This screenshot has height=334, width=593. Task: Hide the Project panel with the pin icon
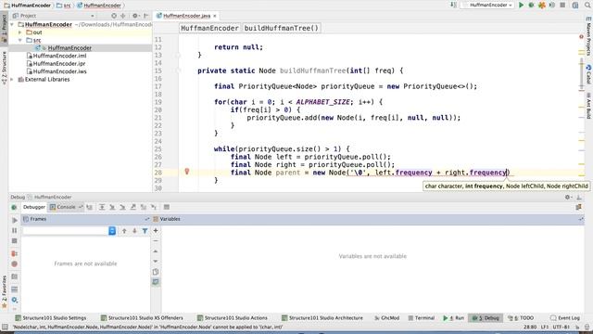[146, 16]
